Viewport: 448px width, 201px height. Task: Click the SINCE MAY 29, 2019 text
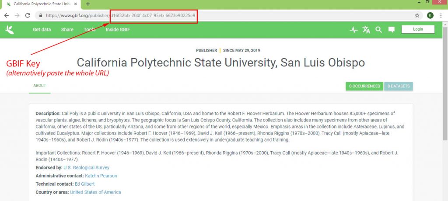pyautogui.click(x=241, y=51)
